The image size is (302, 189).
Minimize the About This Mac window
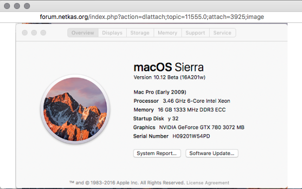34,33
